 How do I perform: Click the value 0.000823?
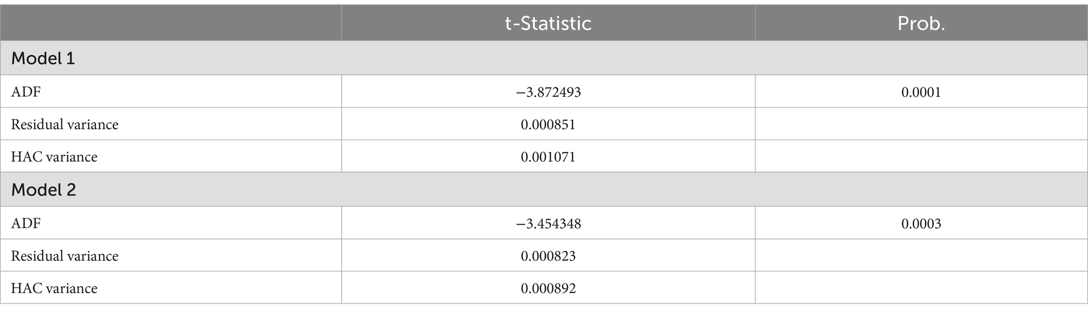pyautogui.click(x=548, y=256)
